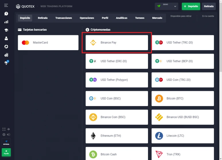Click the green Ayuda help button
The height and width of the screenshot is (160, 222).
(6, 152)
